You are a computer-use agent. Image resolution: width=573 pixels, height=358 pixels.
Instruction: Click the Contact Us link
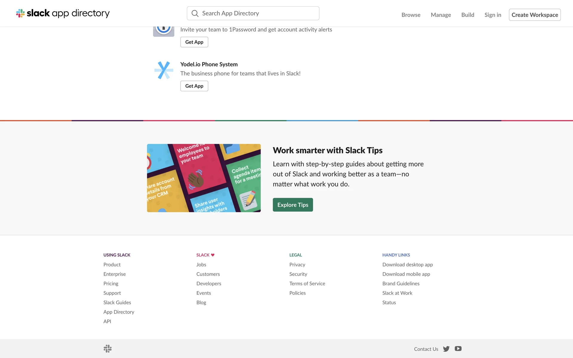tap(426, 349)
